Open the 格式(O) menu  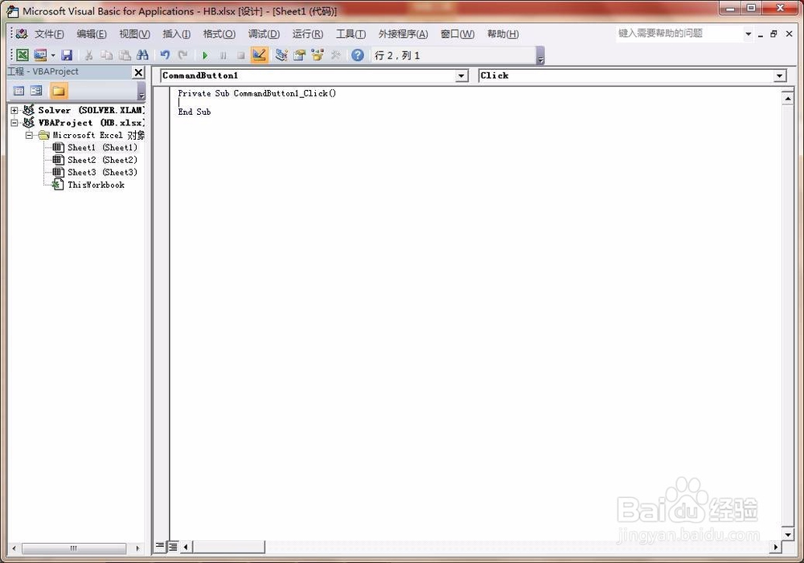[219, 34]
